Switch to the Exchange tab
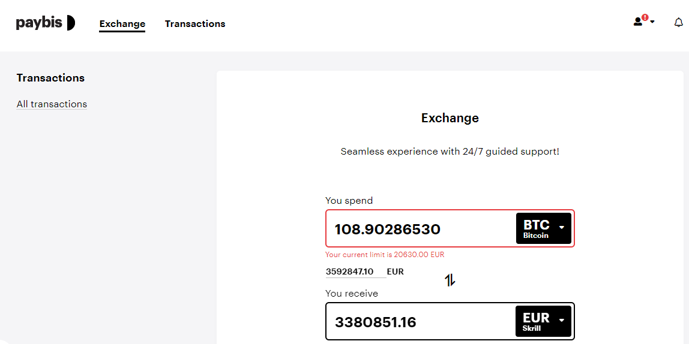This screenshot has height=344, width=689. 122,24
